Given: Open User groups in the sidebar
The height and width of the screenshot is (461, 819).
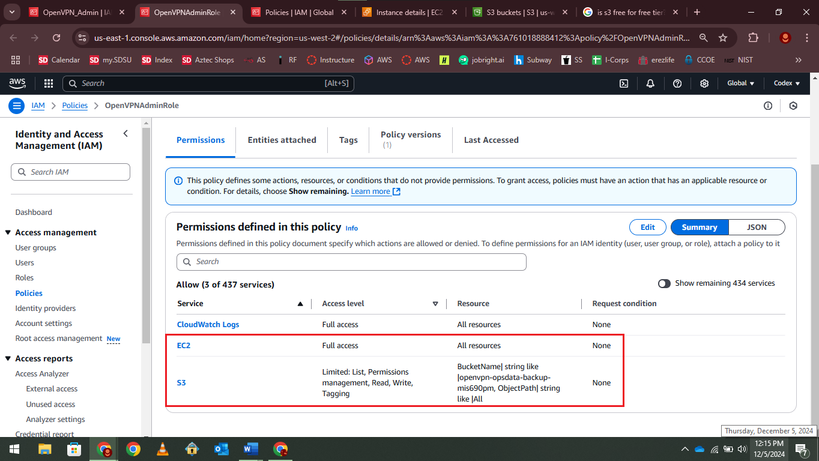Looking at the screenshot, I should point(36,248).
